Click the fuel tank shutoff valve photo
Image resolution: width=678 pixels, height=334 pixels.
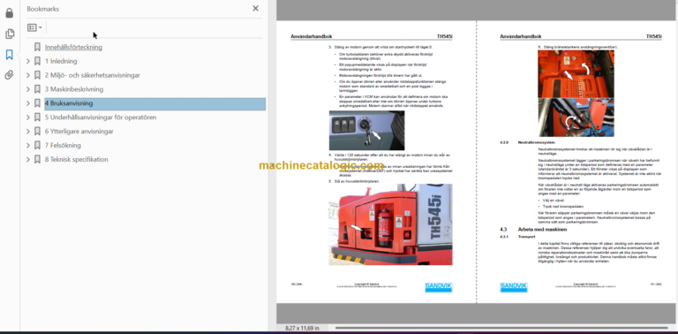point(576,93)
